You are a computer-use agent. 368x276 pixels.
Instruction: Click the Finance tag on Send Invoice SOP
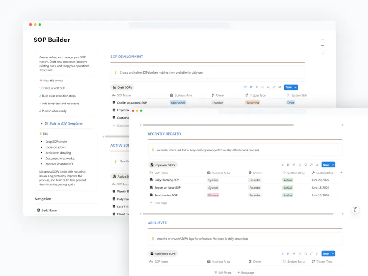tap(213, 195)
